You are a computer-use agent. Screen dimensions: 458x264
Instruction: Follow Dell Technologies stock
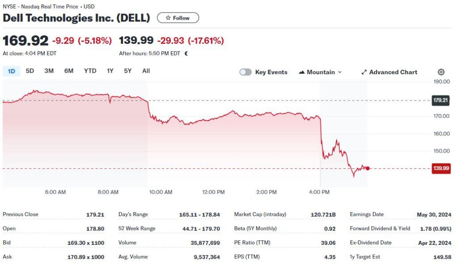click(x=178, y=18)
